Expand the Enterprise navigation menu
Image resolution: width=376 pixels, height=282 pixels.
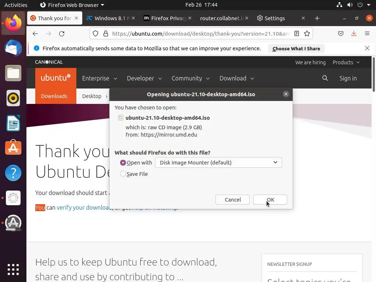click(100, 79)
